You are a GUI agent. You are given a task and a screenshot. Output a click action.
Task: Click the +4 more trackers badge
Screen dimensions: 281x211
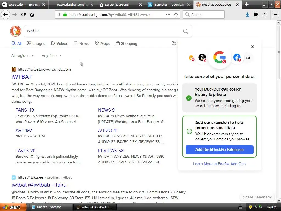point(248,58)
